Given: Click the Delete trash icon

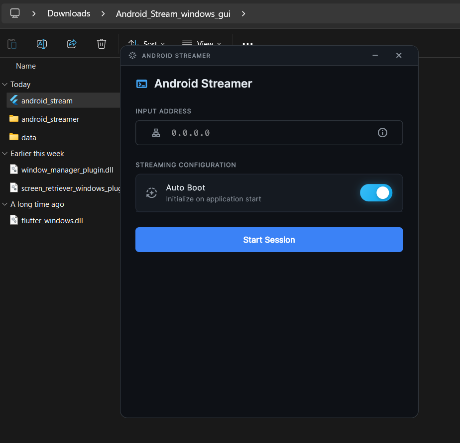Looking at the screenshot, I should tap(102, 44).
